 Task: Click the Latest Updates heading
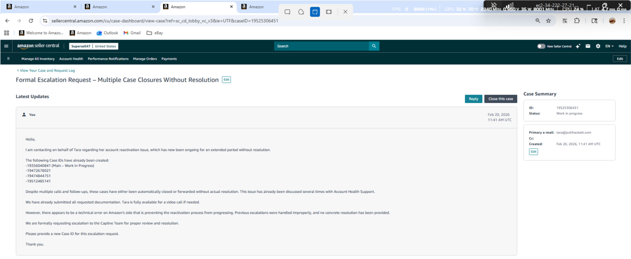(x=33, y=97)
